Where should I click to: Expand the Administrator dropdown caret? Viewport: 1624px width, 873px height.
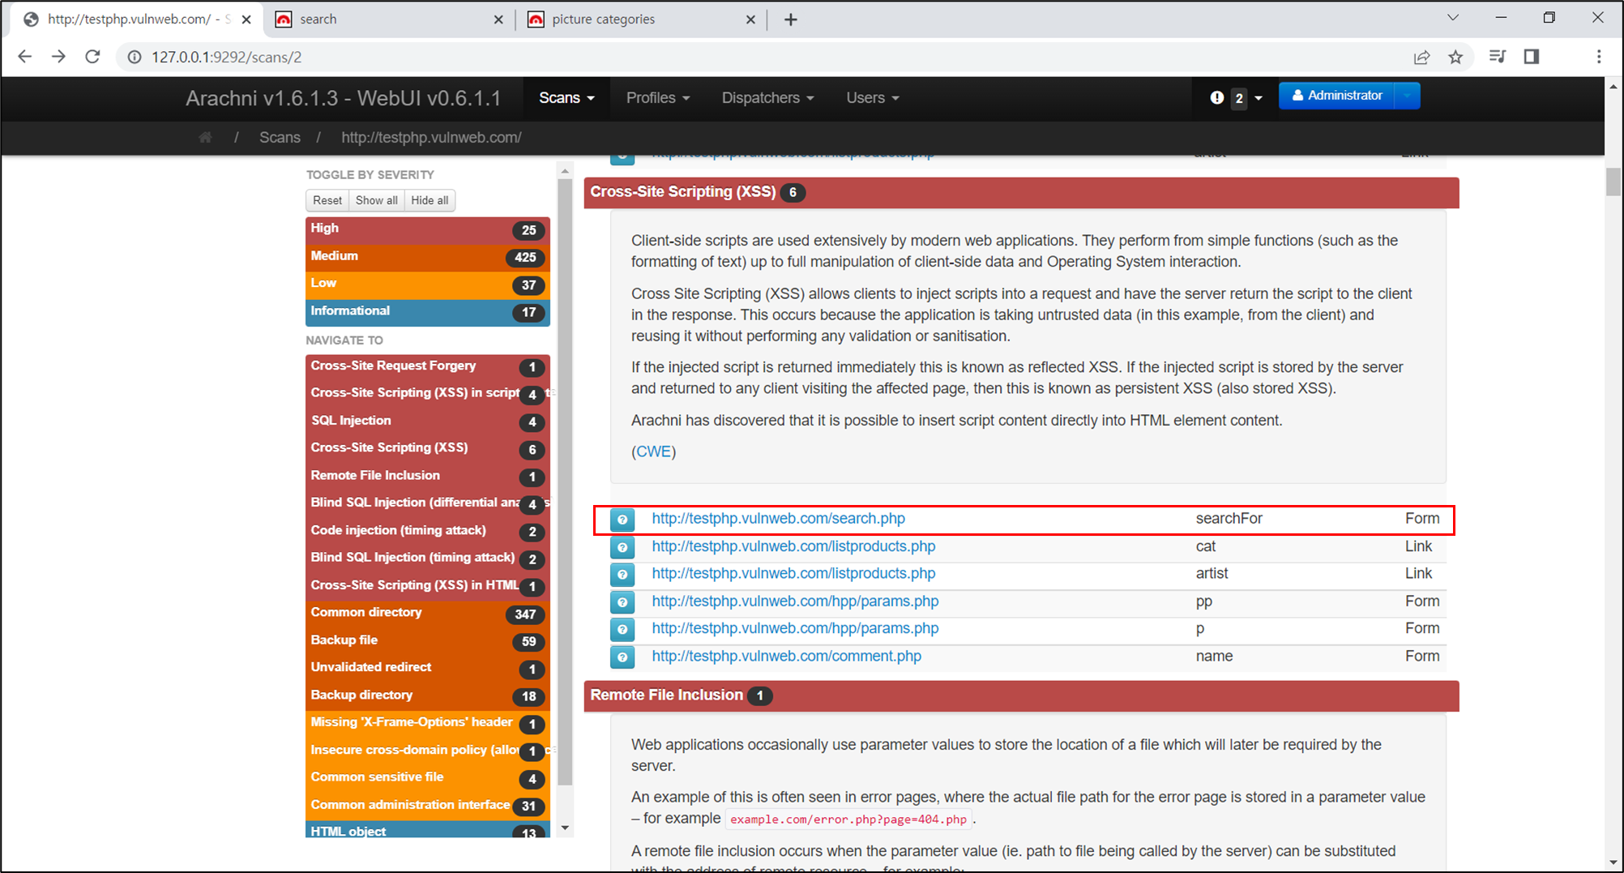(x=1408, y=96)
